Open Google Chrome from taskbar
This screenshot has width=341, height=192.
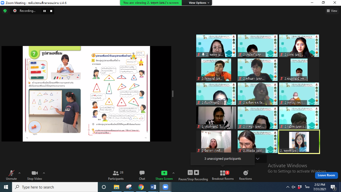tap(141, 187)
